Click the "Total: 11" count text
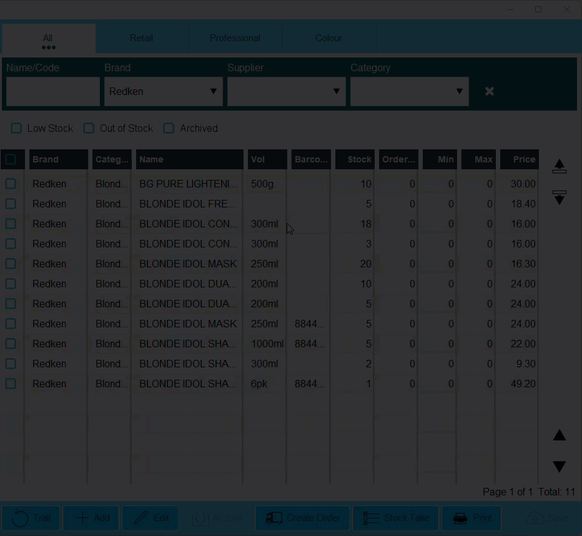 (x=556, y=492)
